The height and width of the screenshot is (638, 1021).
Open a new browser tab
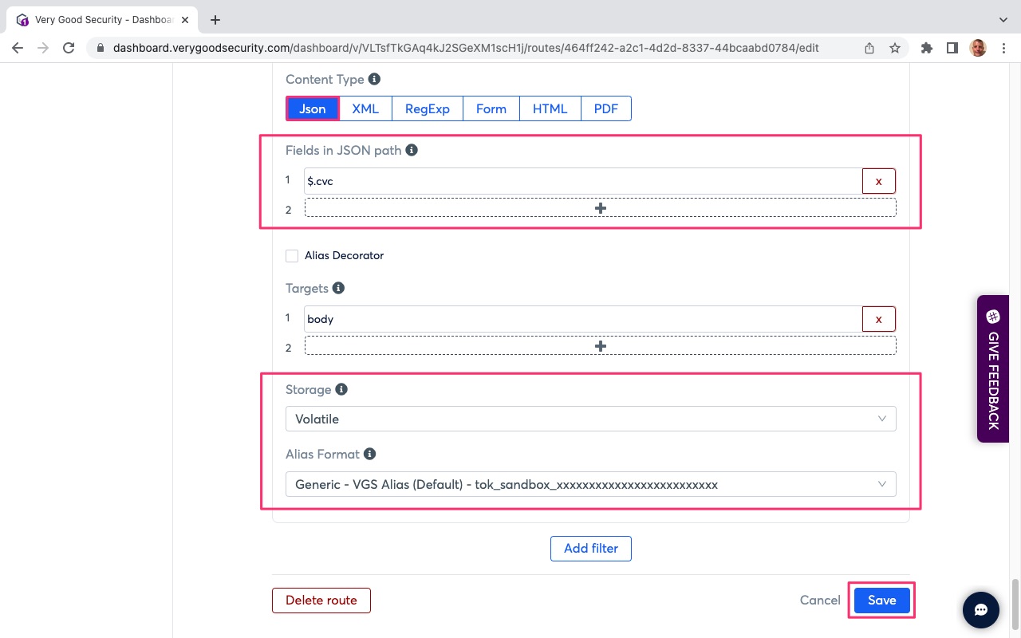[215, 20]
